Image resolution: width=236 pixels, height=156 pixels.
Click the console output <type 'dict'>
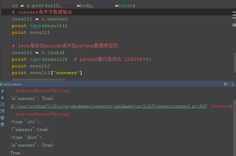click(26, 137)
